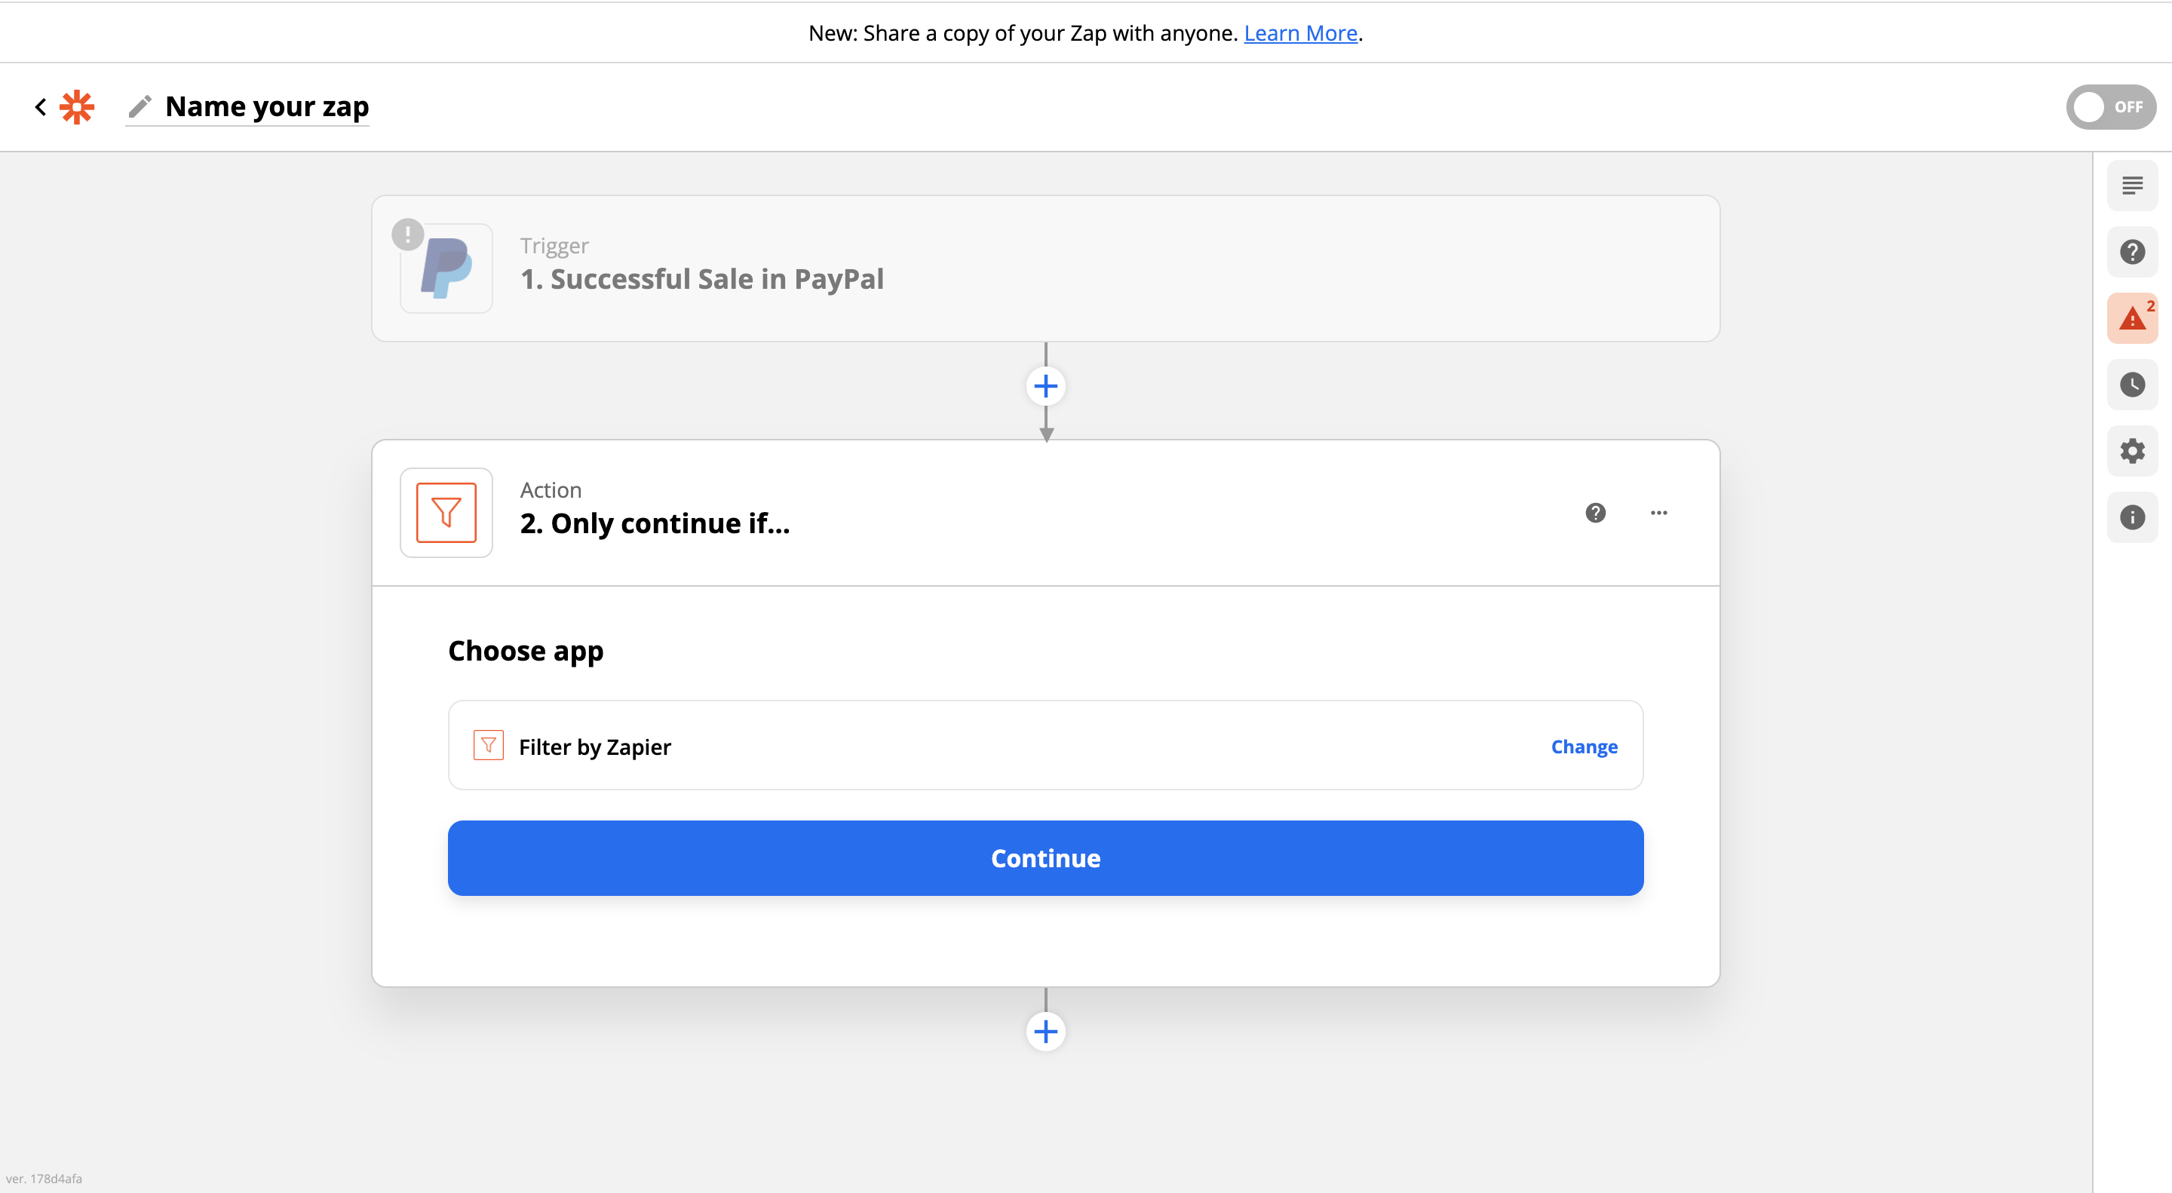Image resolution: width=2172 pixels, height=1193 pixels.
Task: Click the pencil edit name icon
Action: pos(140,107)
